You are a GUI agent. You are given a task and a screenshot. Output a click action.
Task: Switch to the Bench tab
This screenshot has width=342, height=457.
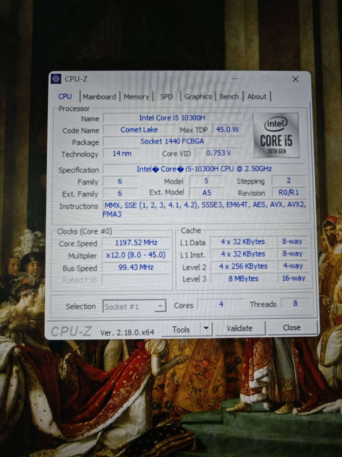[x=229, y=96]
